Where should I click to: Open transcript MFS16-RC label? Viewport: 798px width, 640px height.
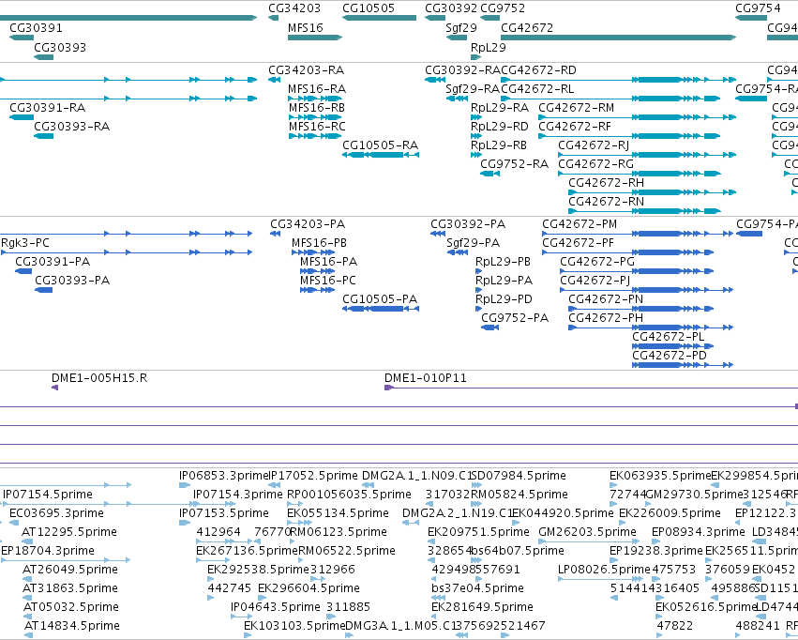tap(317, 127)
